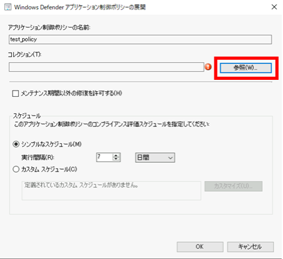Click the キャンセル button
283x259 pixels.
pyautogui.click(x=250, y=246)
